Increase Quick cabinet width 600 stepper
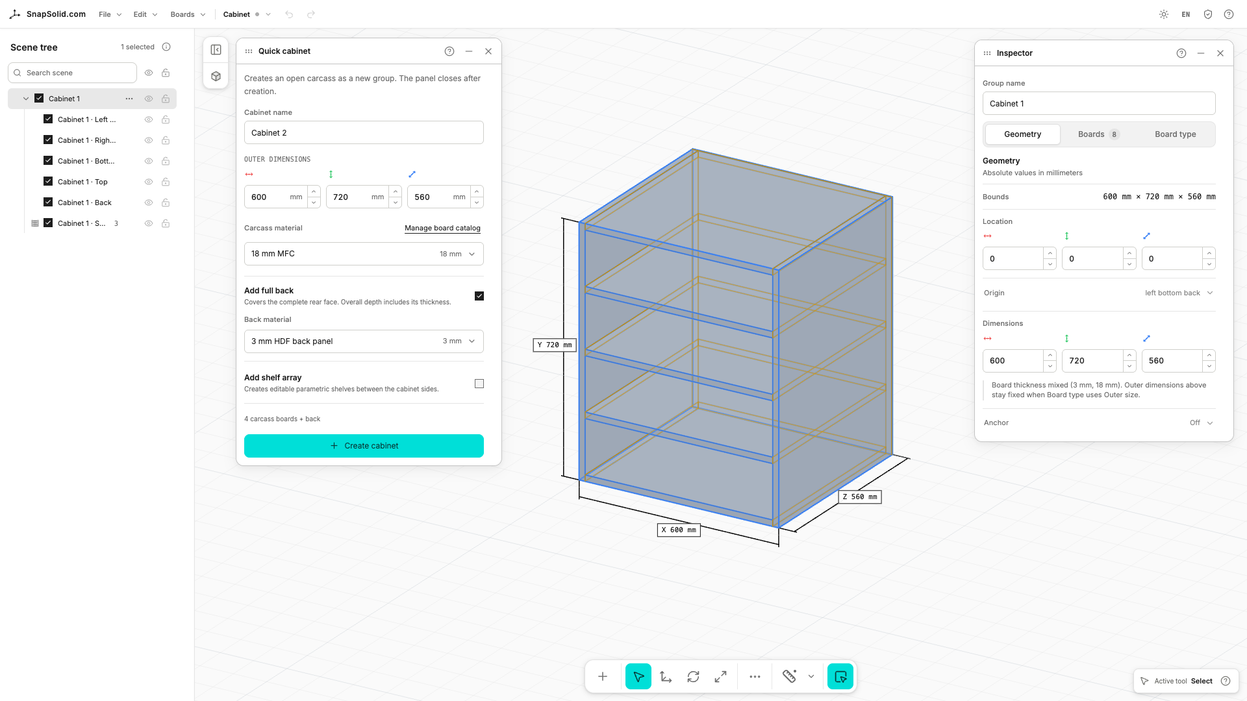The image size is (1247, 701). [x=314, y=191]
